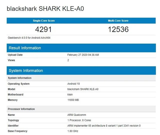
Task: Select the processor name ARM Qualcomm
Action: (76, 115)
